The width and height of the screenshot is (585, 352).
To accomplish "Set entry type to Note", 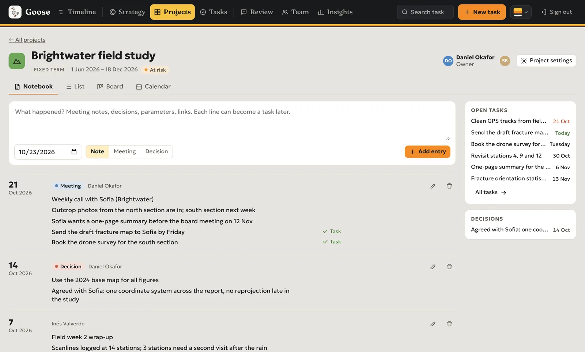I will click(97, 152).
